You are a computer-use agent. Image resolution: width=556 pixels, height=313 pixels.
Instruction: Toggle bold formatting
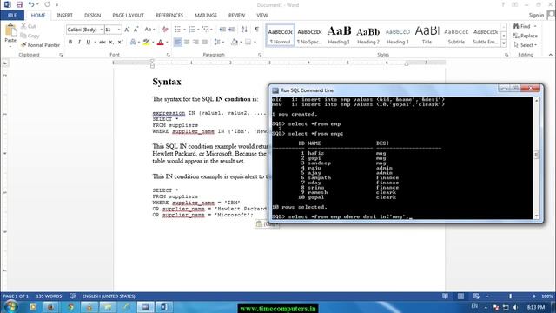(x=70, y=42)
